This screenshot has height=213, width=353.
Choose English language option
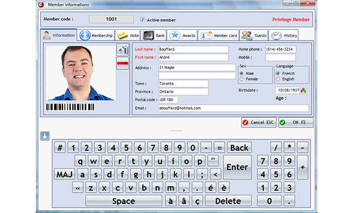pos(278,79)
